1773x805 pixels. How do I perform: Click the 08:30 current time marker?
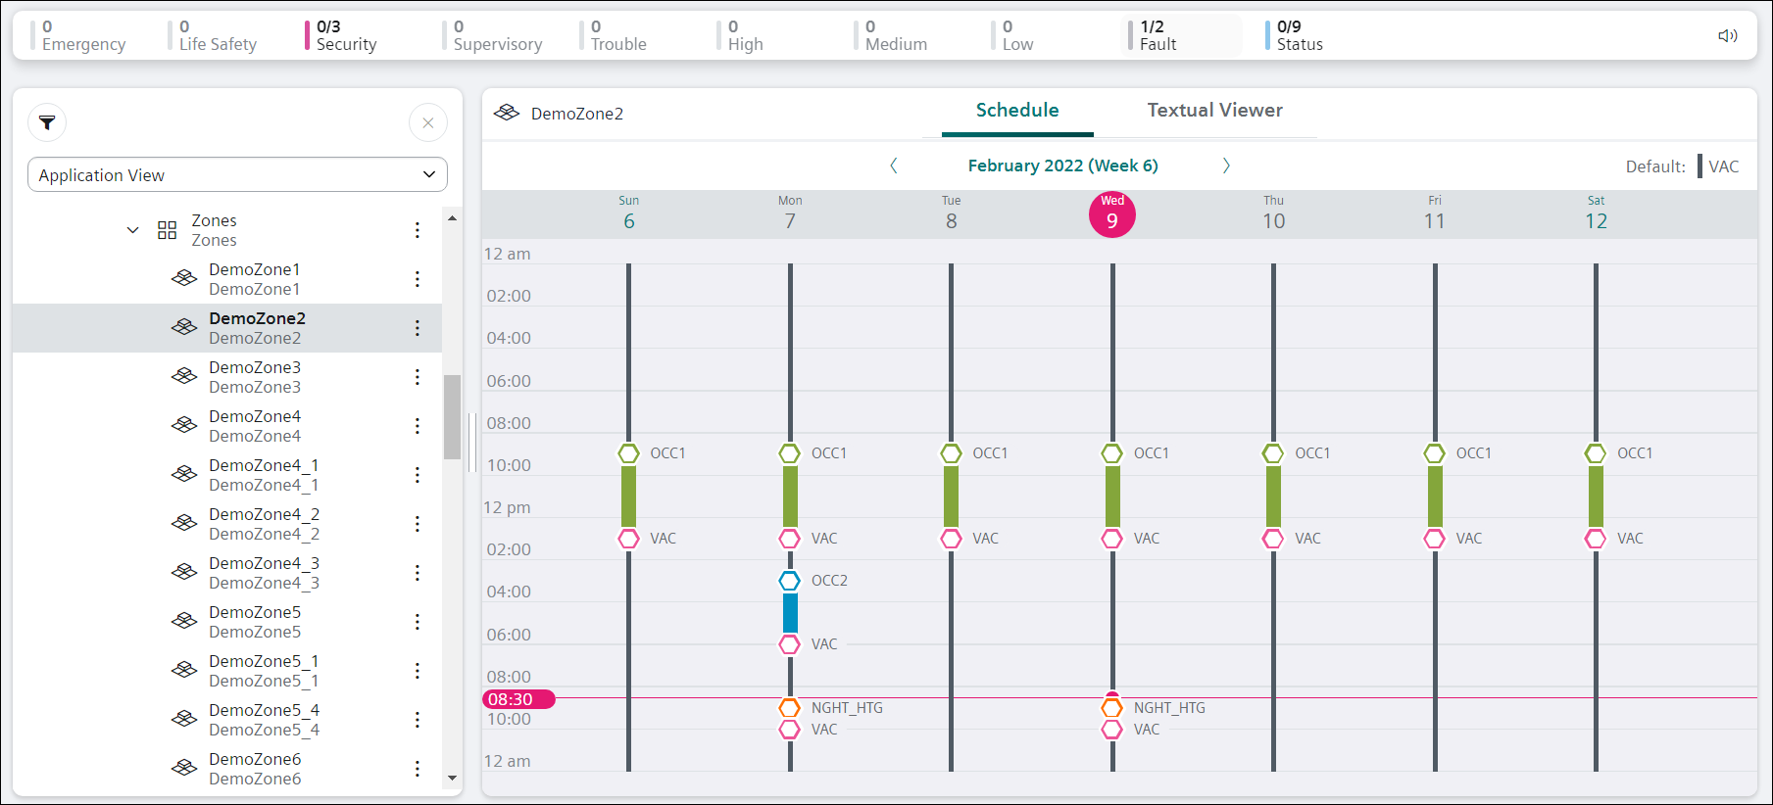click(518, 699)
